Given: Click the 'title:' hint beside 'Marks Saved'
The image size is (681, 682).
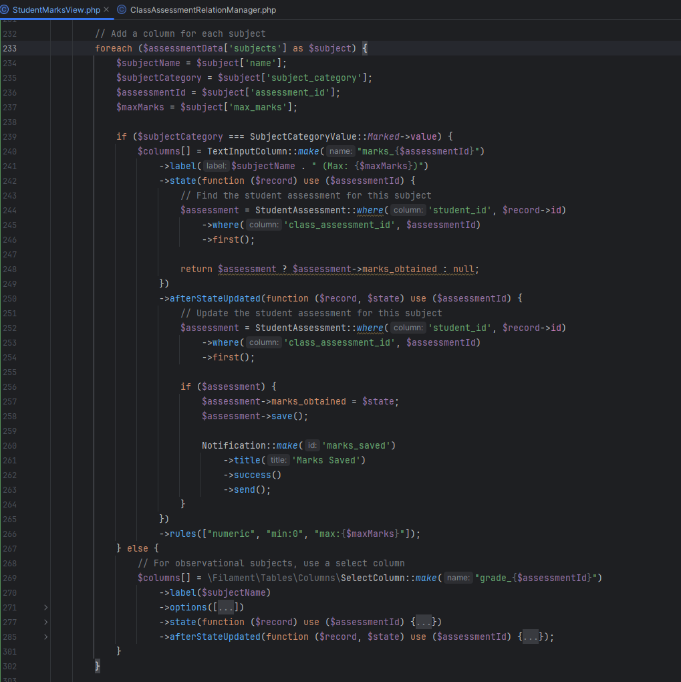Looking at the screenshot, I should tap(277, 460).
